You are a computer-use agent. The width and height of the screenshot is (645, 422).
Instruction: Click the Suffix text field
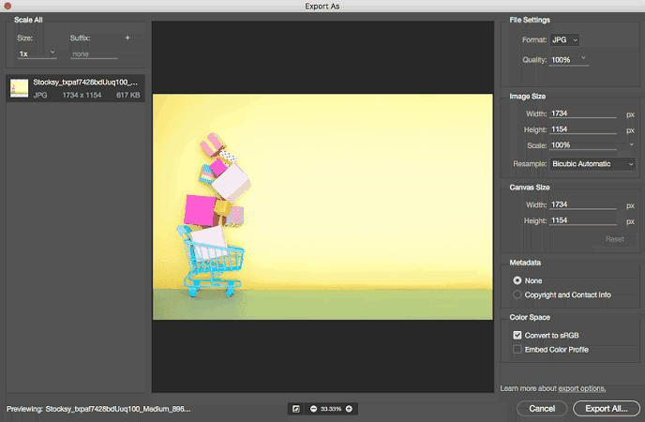(94, 54)
